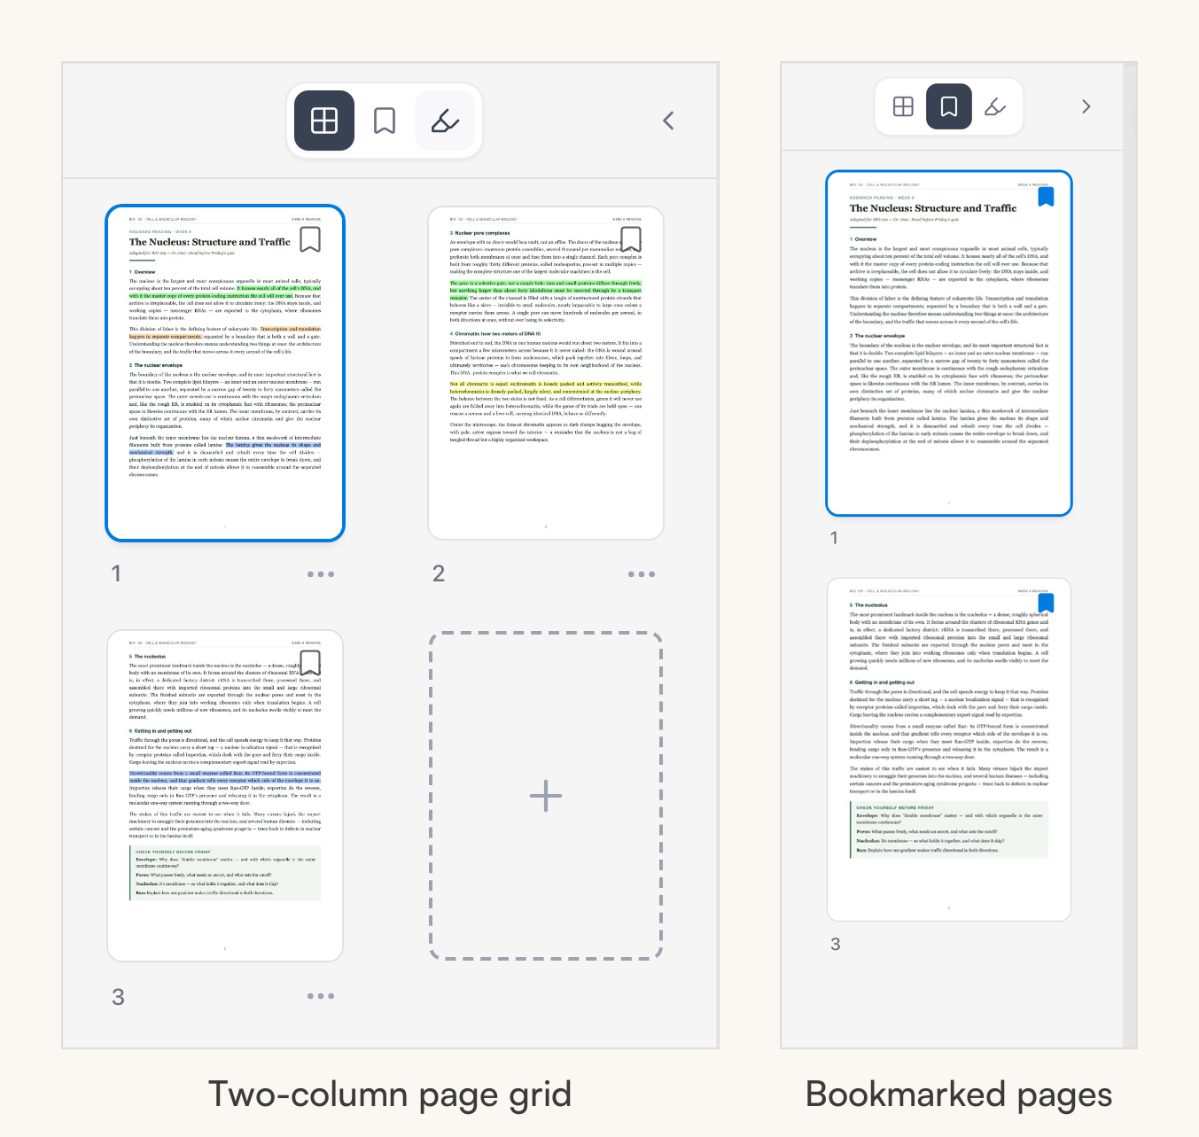Select page 2 thumbnail in grid
Screen dimensions: 1199x1137
(546, 373)
